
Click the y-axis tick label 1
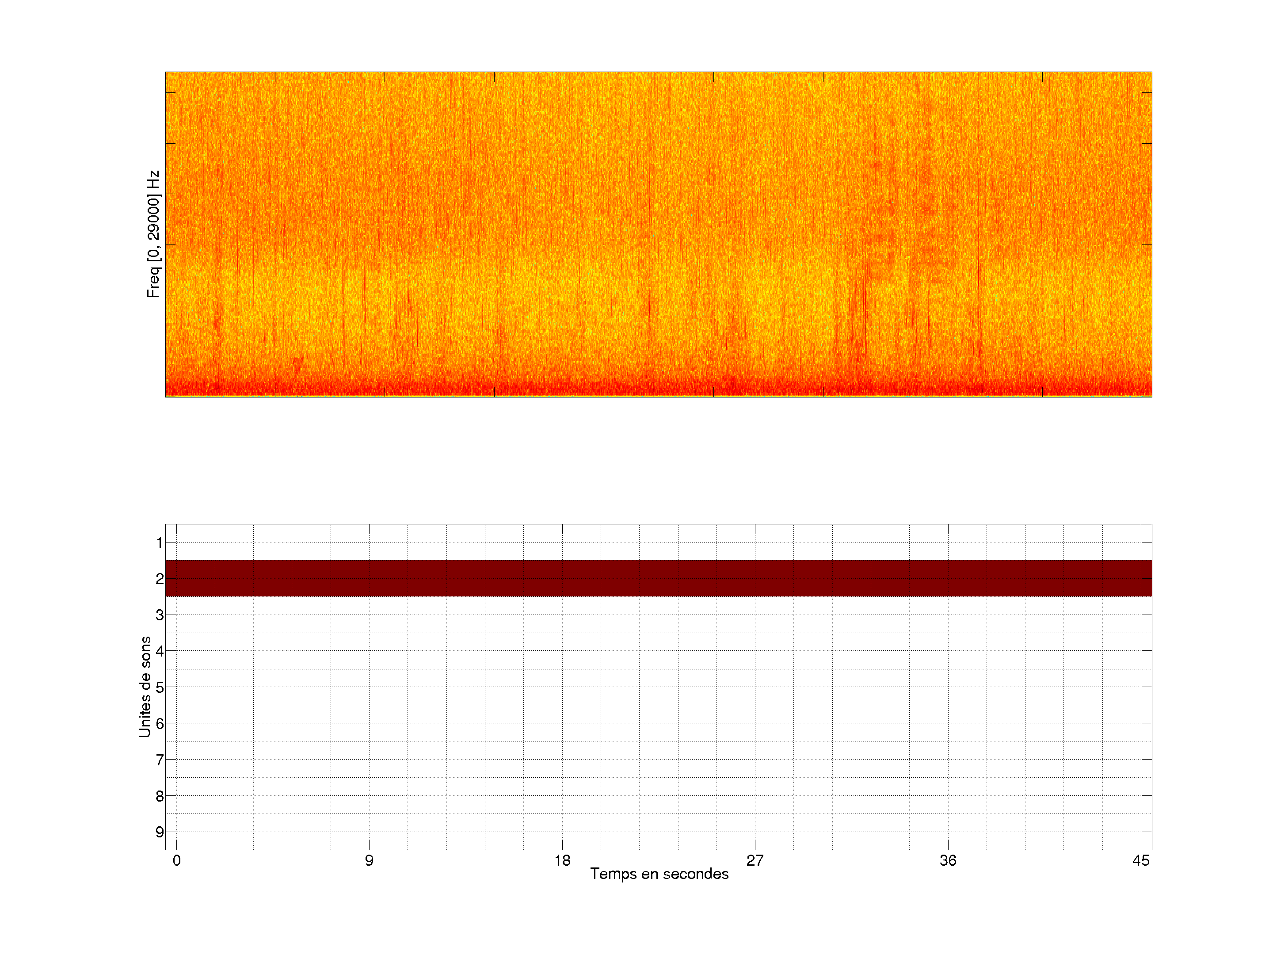160,542
